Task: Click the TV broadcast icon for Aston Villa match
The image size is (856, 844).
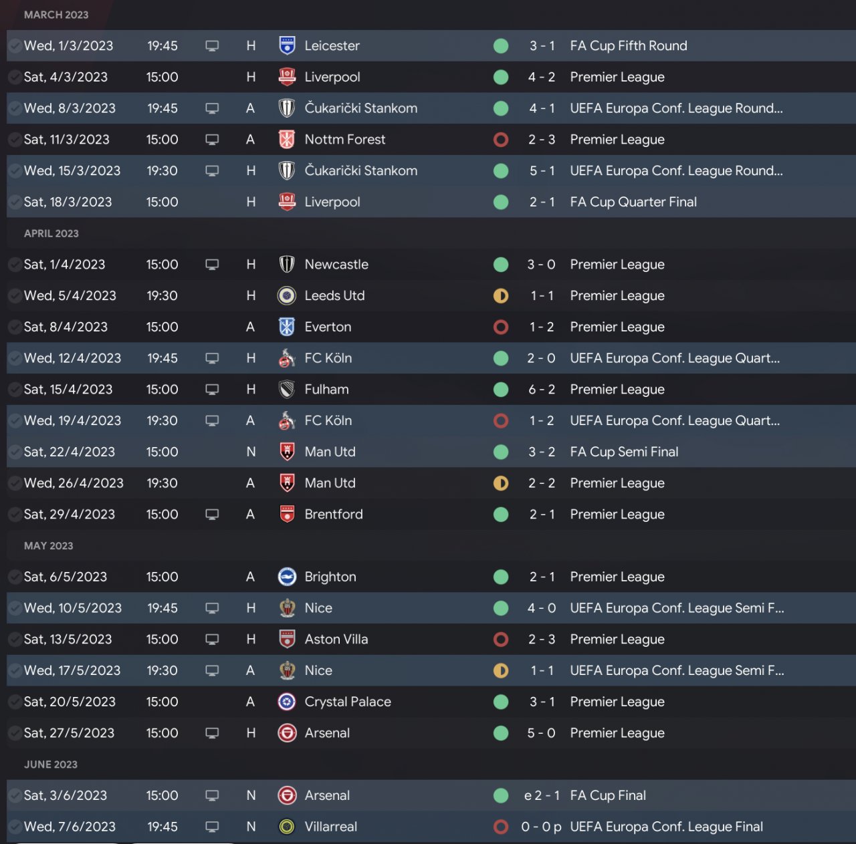Action: pos(212,640)
